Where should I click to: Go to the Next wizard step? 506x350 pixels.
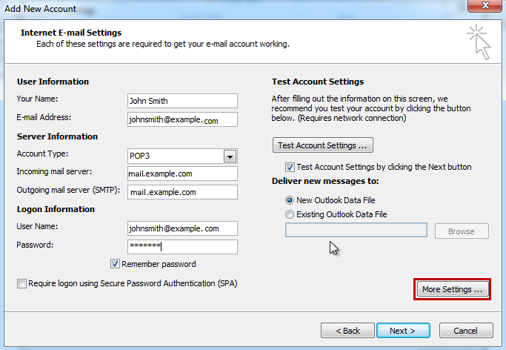403,331
